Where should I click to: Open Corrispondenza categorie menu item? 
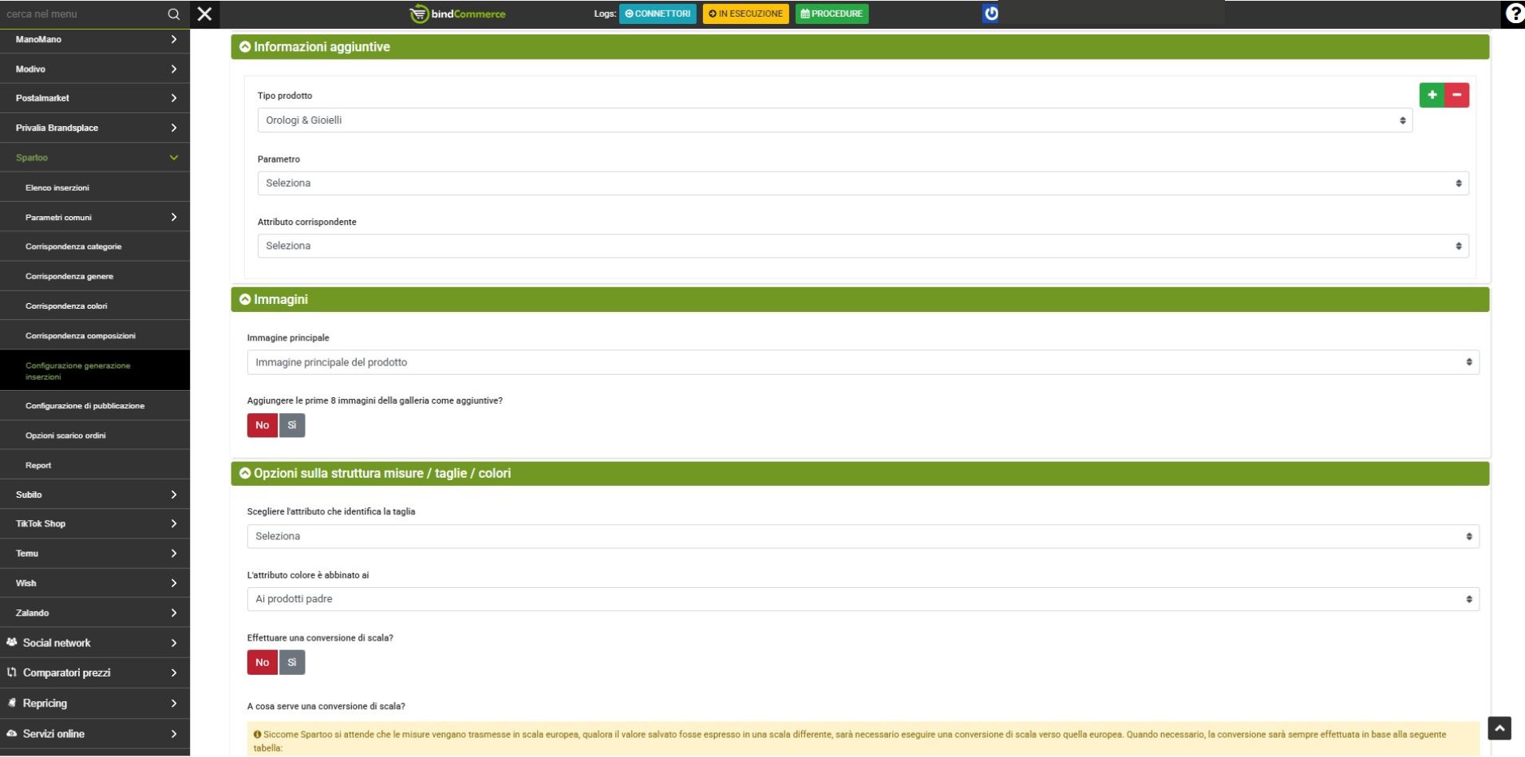point(73,246)
